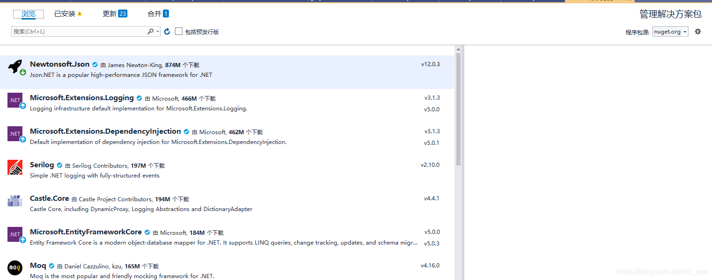The image size is (712, 280).
Task: Click the update arrow badge on Microsoft.Extensions.Logging
Action: 23,106
